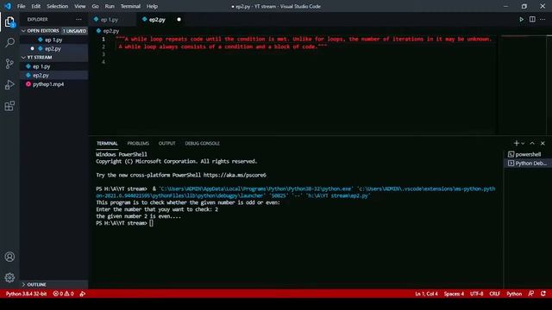Click the VS Code logo icon in title bar

[x=8, y=6]
